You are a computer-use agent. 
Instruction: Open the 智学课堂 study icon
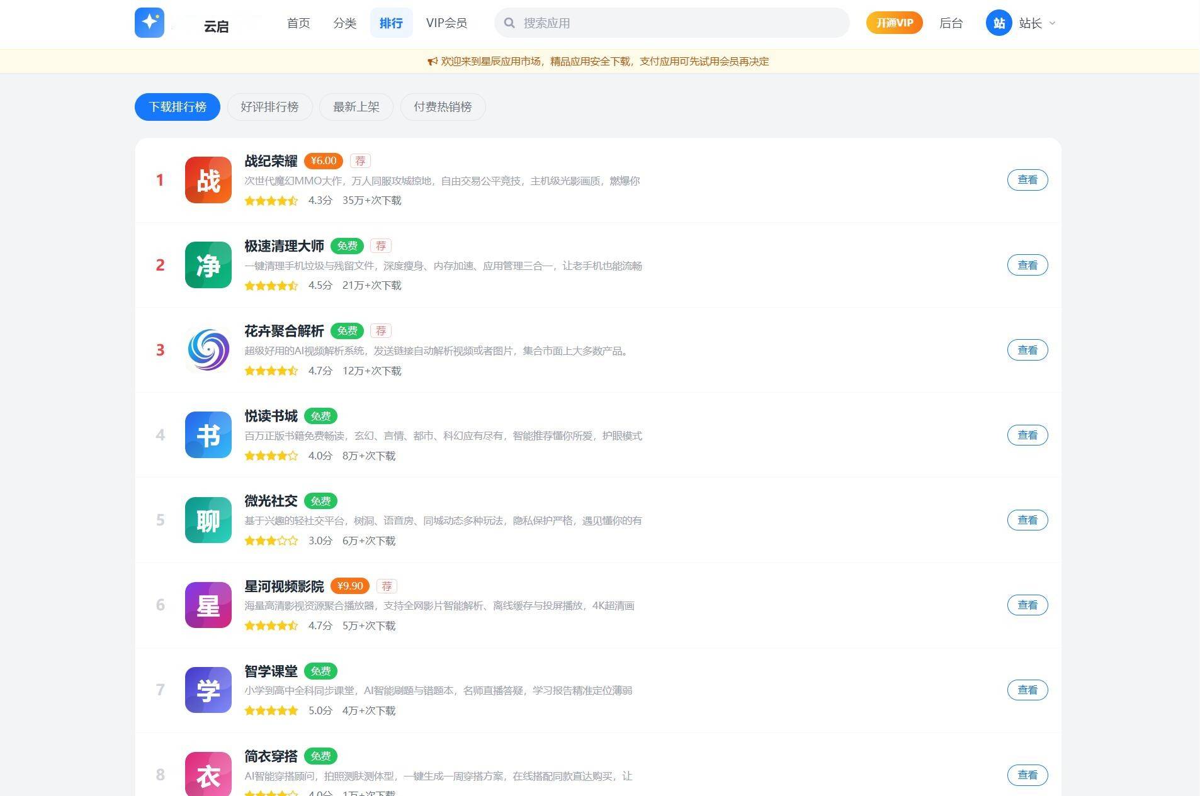(x=208, y=690)
